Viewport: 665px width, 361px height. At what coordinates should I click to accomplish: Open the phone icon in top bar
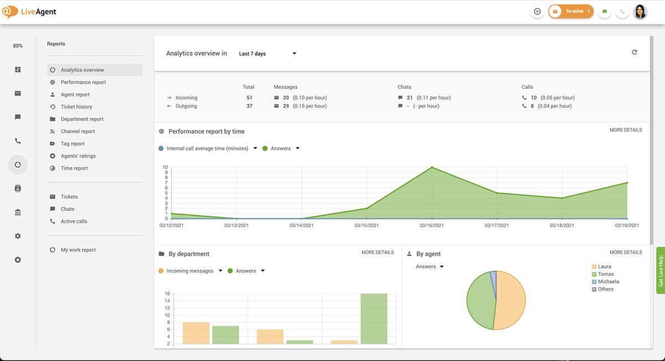coord(622,11)
